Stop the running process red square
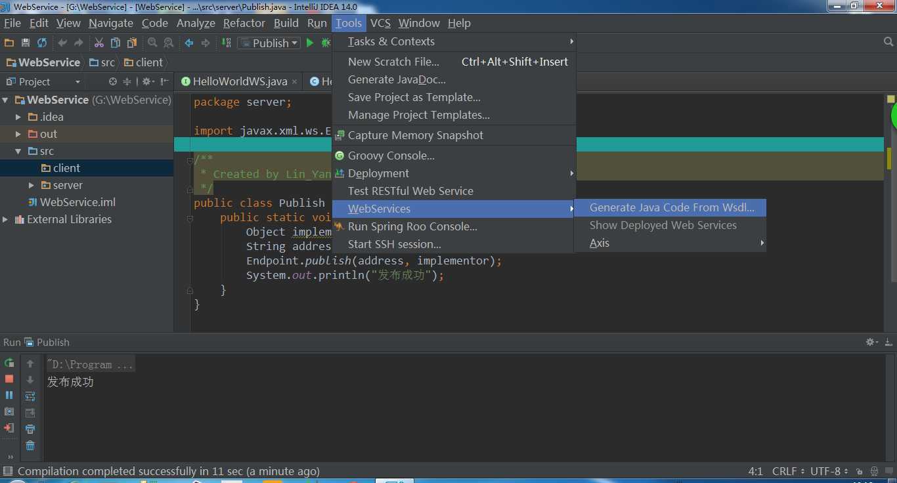This screenshot has height=483, width=897. 9,379
